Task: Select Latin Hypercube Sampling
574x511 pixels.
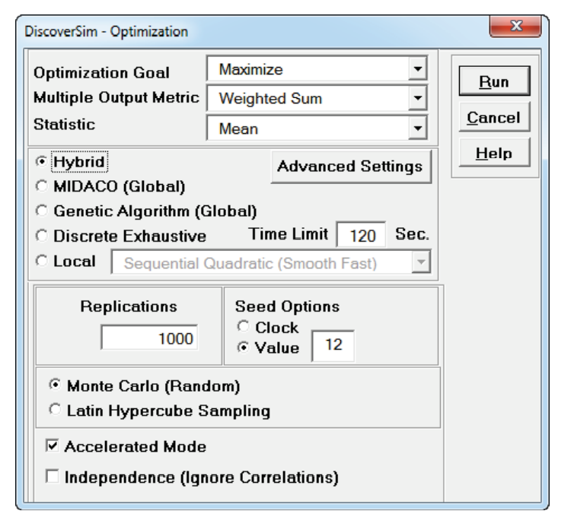Action: point(56,411)
